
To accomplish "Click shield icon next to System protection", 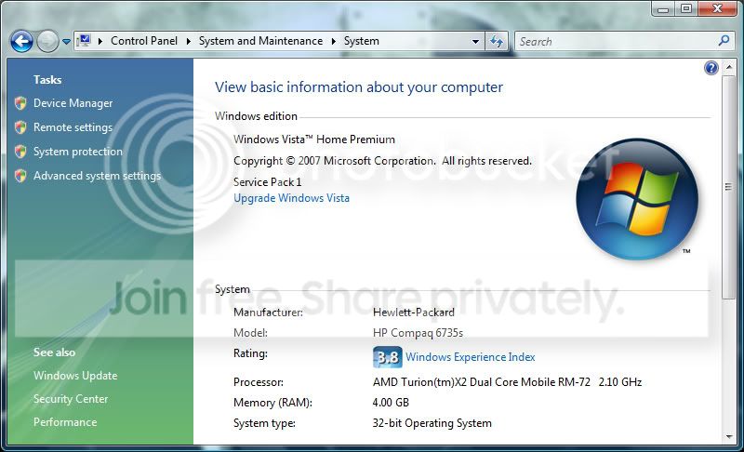I will [x=20, y=152].
